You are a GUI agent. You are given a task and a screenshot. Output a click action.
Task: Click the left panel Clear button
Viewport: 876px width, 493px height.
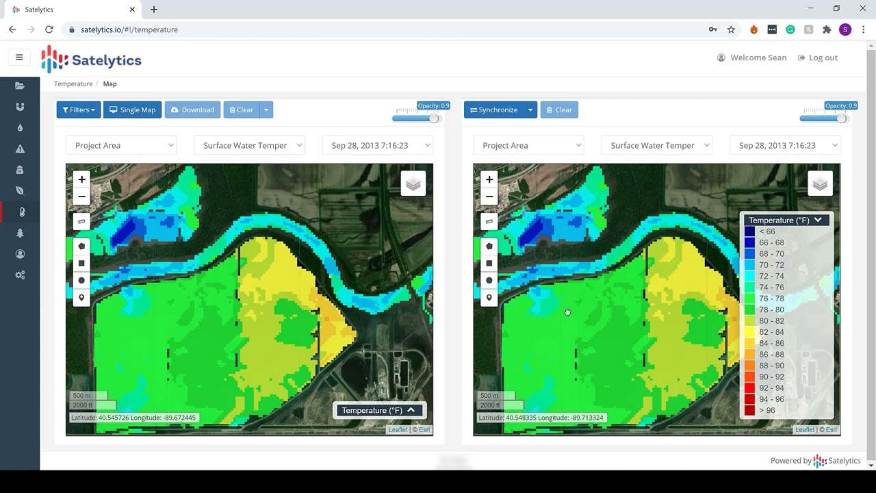coord(242,110)
